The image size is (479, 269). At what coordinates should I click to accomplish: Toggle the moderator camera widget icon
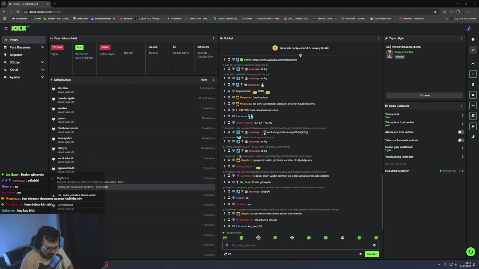click(x=473, y=116)
